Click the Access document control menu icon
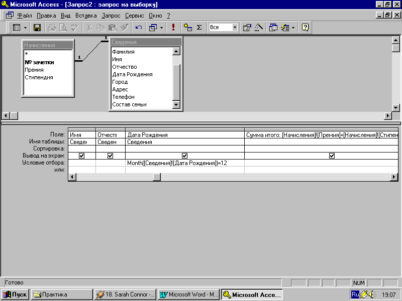Screen dimensions: 402x301 pos(10,16)
